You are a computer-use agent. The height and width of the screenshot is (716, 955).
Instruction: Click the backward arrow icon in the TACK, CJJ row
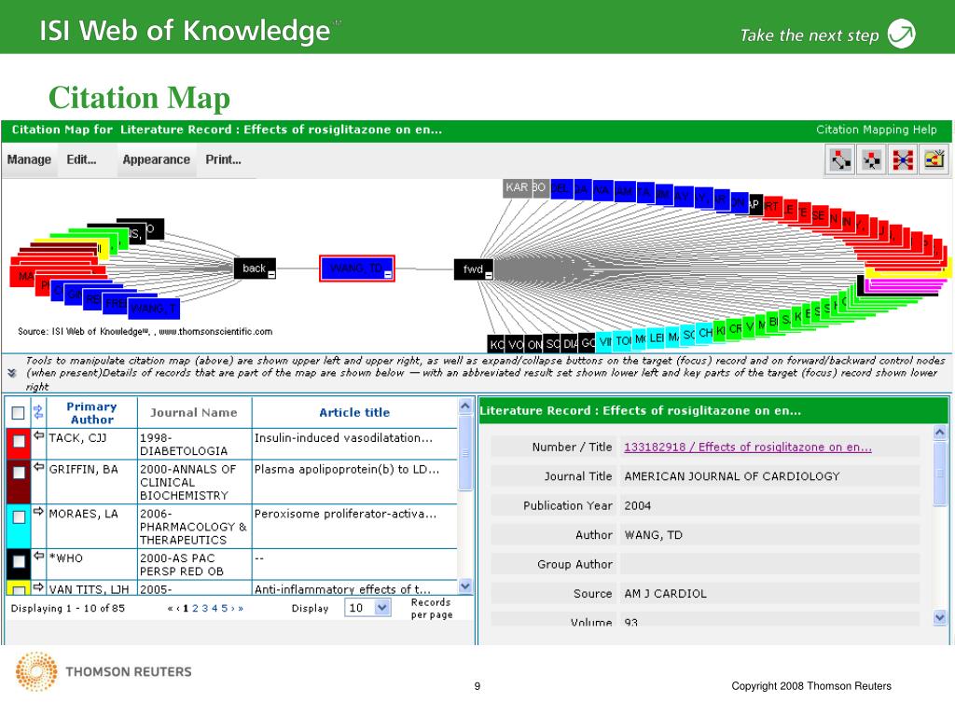click(39, 435)
